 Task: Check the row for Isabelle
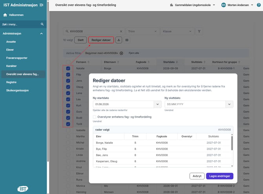68,130
